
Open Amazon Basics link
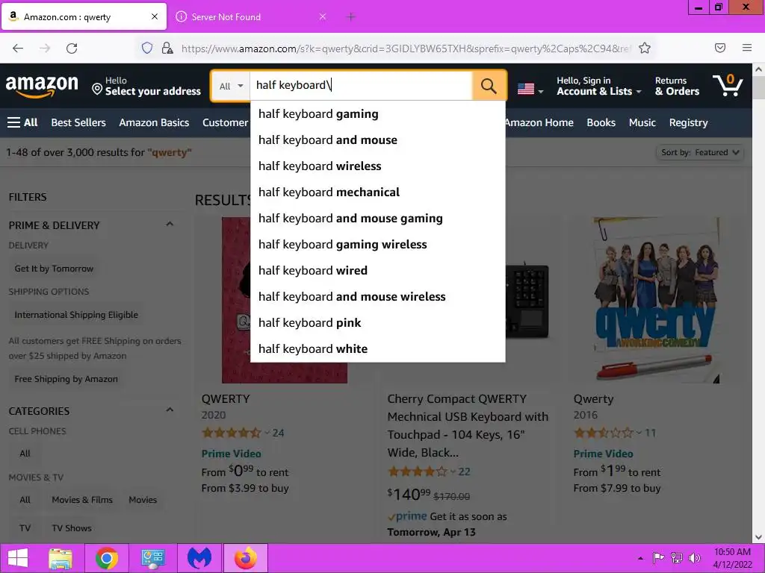154,123
